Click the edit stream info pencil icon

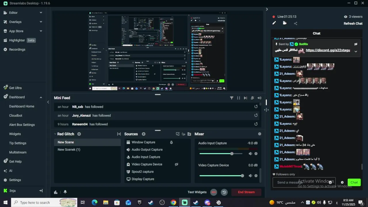click(274, 23)
